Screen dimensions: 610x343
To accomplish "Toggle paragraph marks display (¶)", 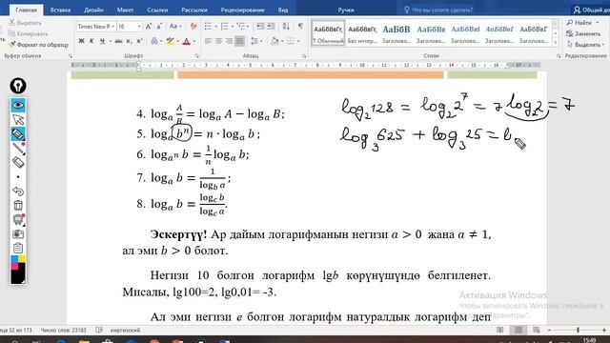I will click(300, 26).
